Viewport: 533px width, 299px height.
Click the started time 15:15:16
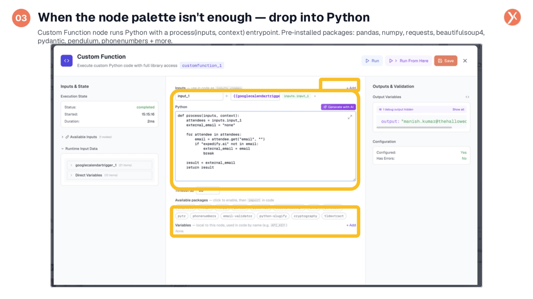point(148,114)
